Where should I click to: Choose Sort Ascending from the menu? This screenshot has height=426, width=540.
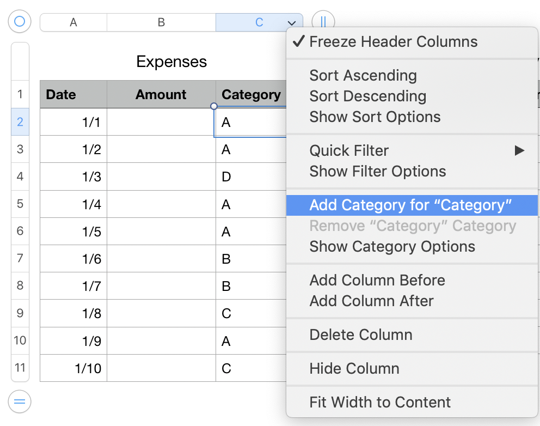(363, 76)
